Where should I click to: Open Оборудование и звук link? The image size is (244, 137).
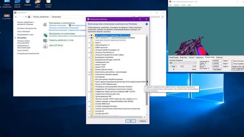25,35
